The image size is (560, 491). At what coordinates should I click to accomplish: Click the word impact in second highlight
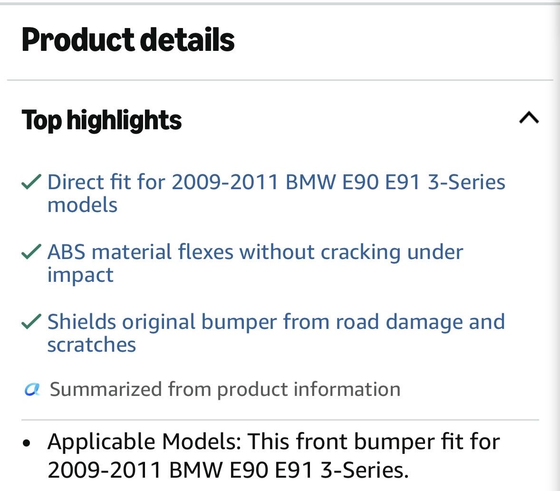(80, 275)
